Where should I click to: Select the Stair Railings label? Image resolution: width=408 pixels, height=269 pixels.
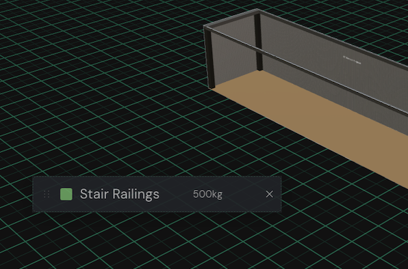(x=119, y=194)
